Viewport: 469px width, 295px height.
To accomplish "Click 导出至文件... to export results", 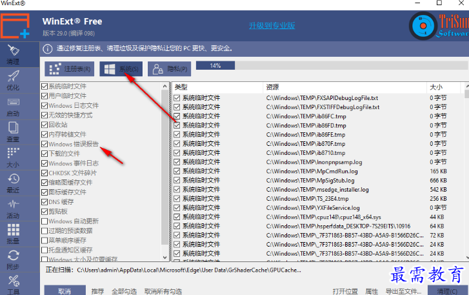I will [403, 291].
